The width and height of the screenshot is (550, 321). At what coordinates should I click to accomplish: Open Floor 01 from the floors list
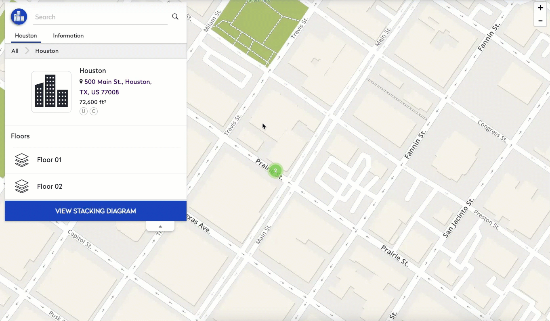pos(49,160)
